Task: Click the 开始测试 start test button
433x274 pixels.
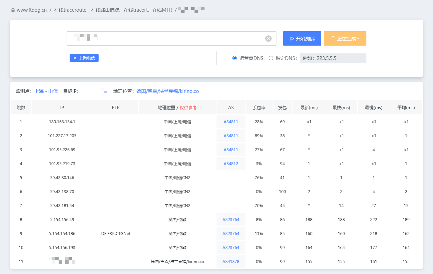Action: [302, 39]
